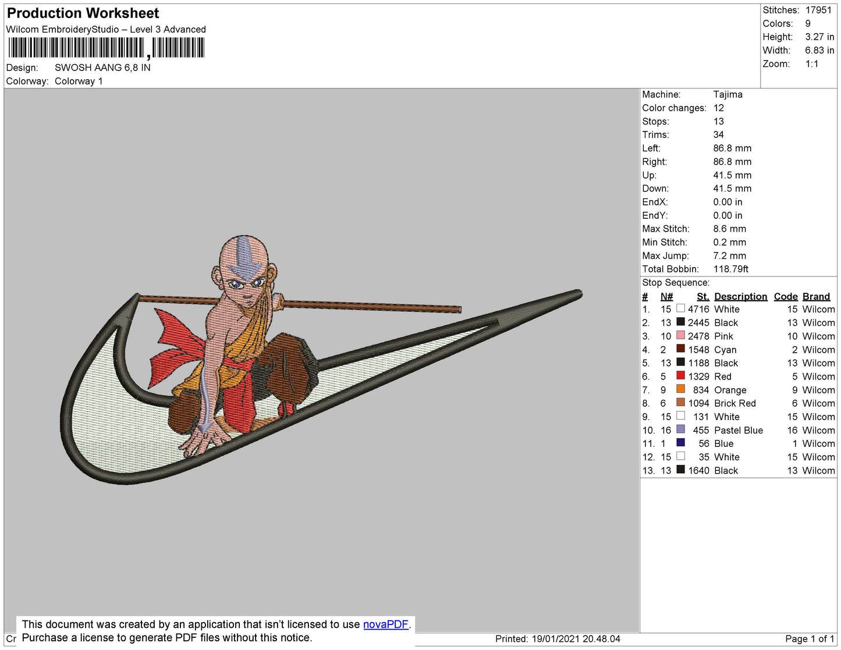Image resolution: width=841 pixels, height=650 pixels.
Task: Click the N# column header
Action: tap(666, 296)
